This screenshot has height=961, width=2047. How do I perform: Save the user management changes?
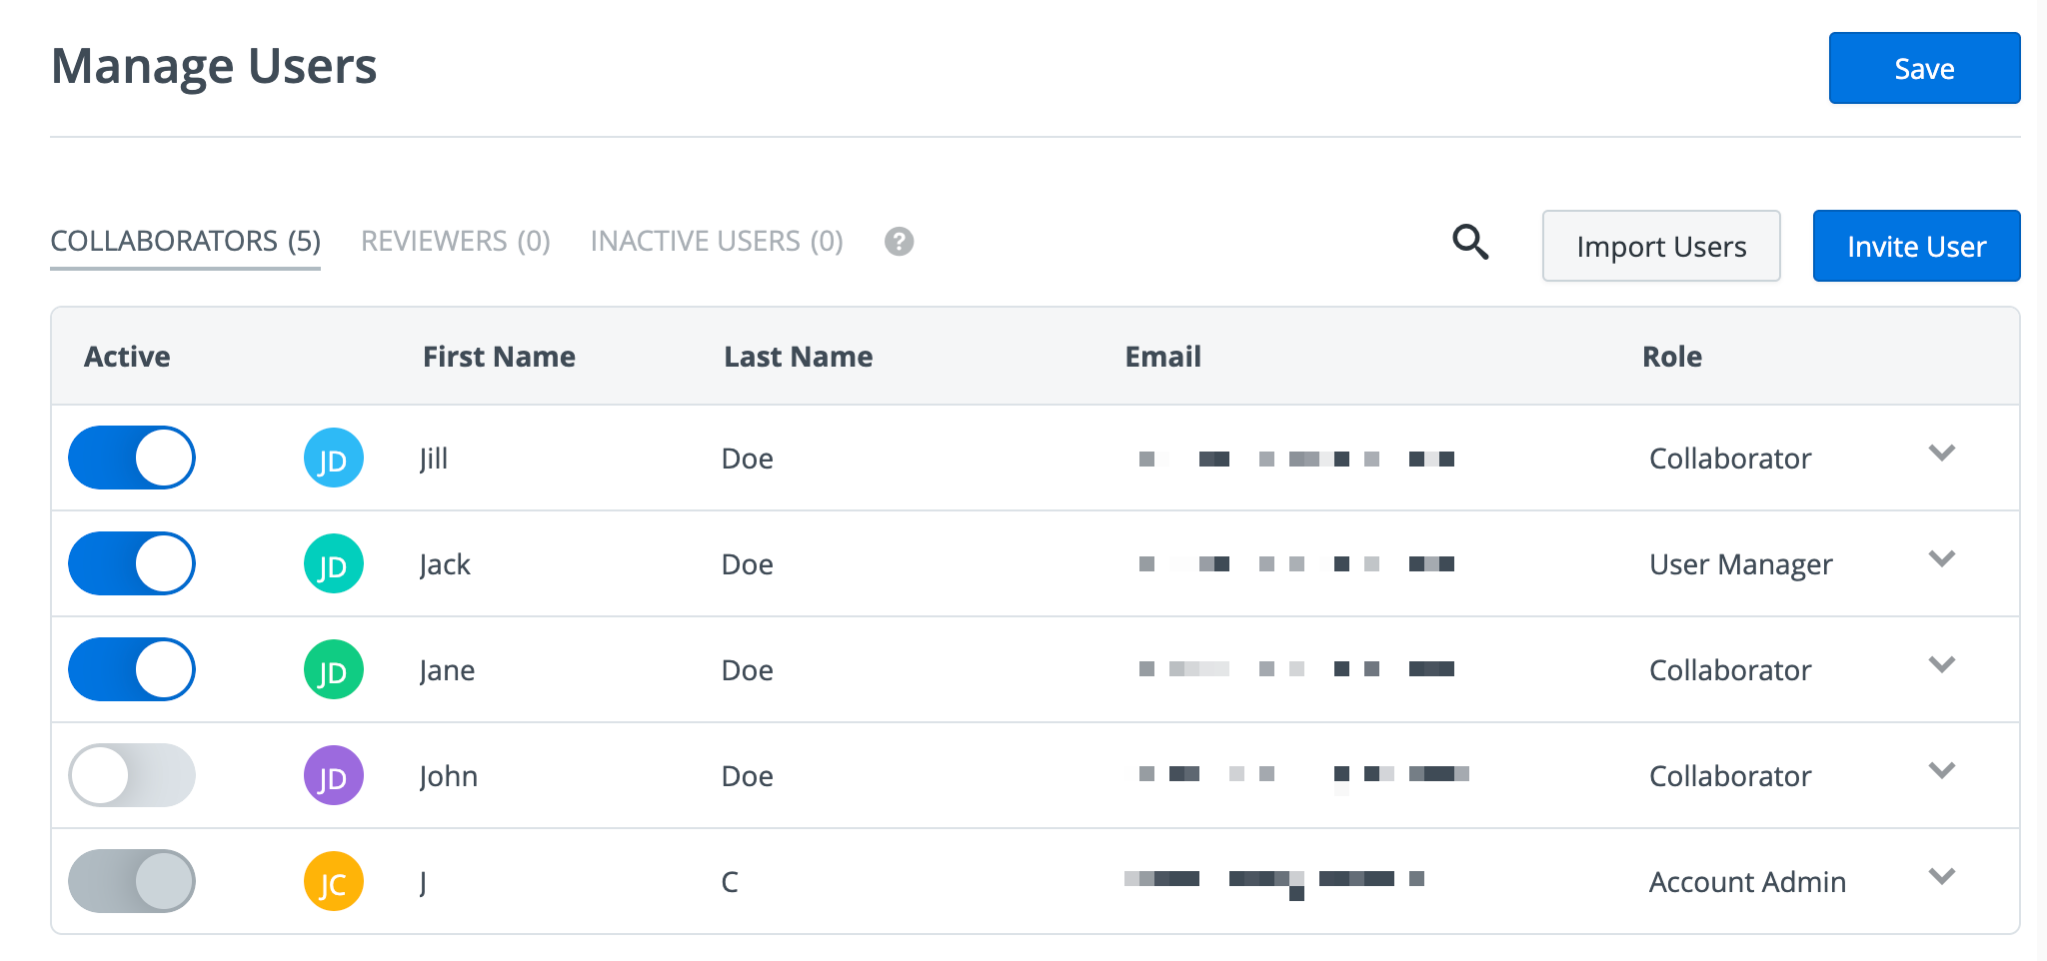click(x=1923, y=68)
